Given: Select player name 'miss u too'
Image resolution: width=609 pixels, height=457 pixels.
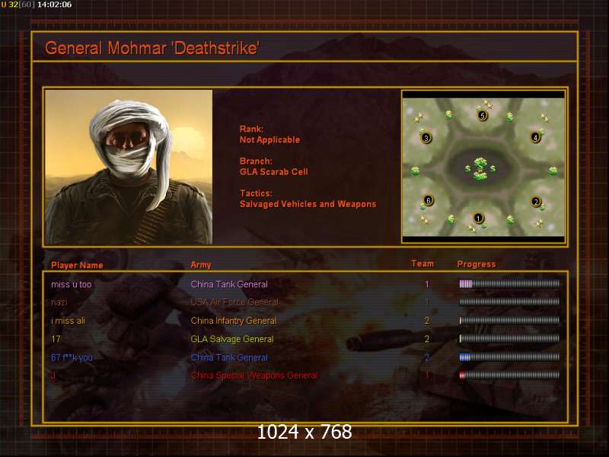Looking at the screenshot, I should click(72, 284).
